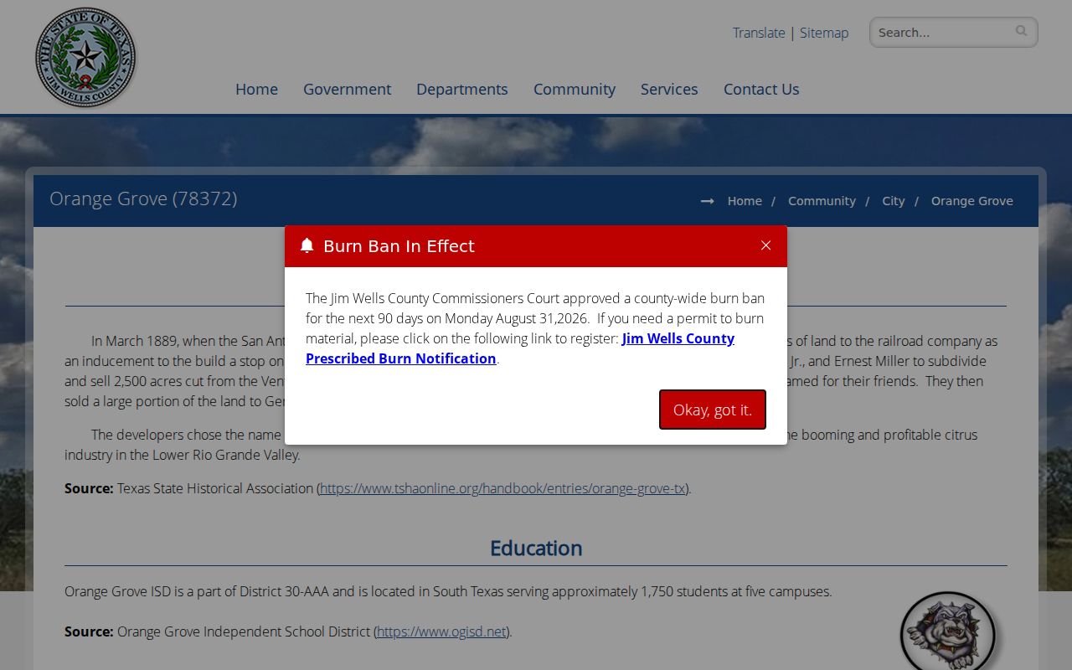Viewport: 1072px width, 670px height.
Task: Go to Community in the breadcrumb
Action: click(822, 201)
